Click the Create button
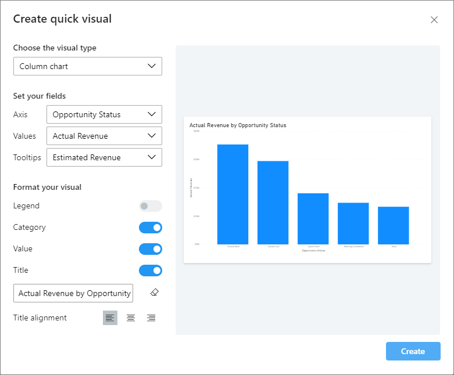The image size is (454, 375). coord(413,351)
